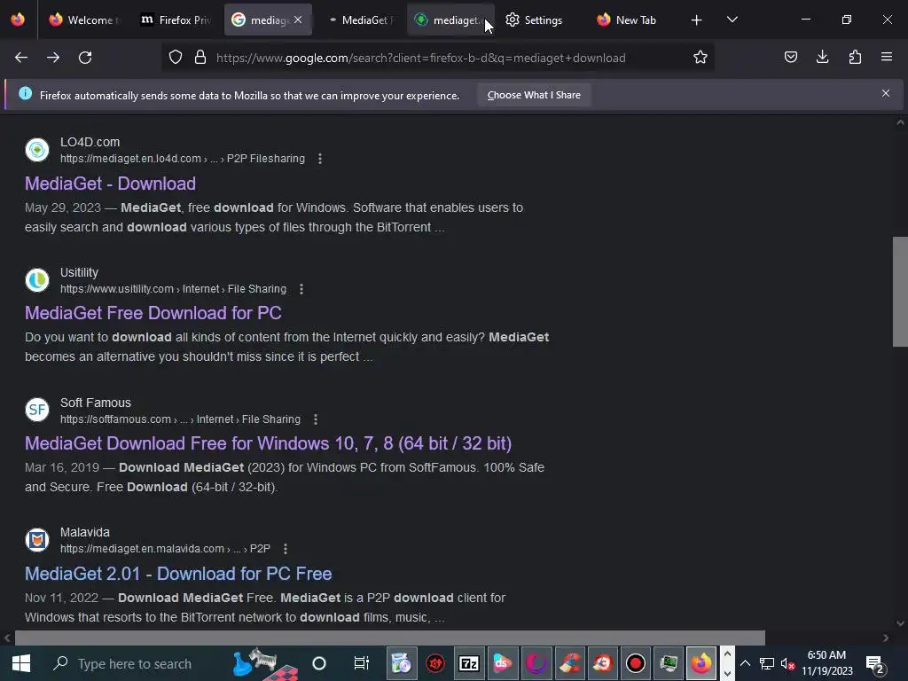This screenshot has width=908, height=681.
Task: Open the Windows Start menu
Action: [x=21, y=663]
